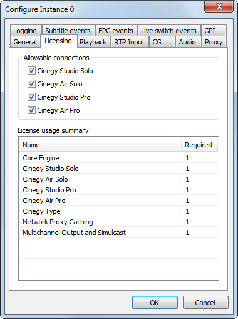Go to the Proxy tab
The height and width of the screenshot is (319, 238).
[214, 42]
